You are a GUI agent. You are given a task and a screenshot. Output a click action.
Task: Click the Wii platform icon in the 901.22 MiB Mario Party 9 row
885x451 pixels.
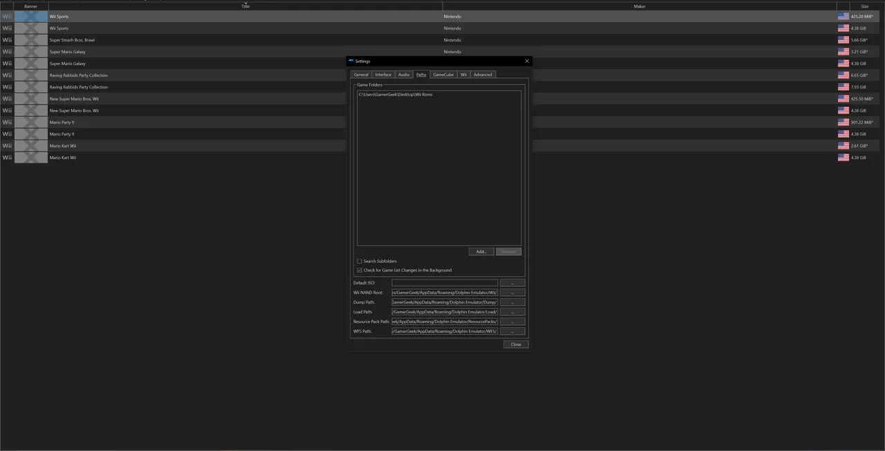[x=7, y=122]
